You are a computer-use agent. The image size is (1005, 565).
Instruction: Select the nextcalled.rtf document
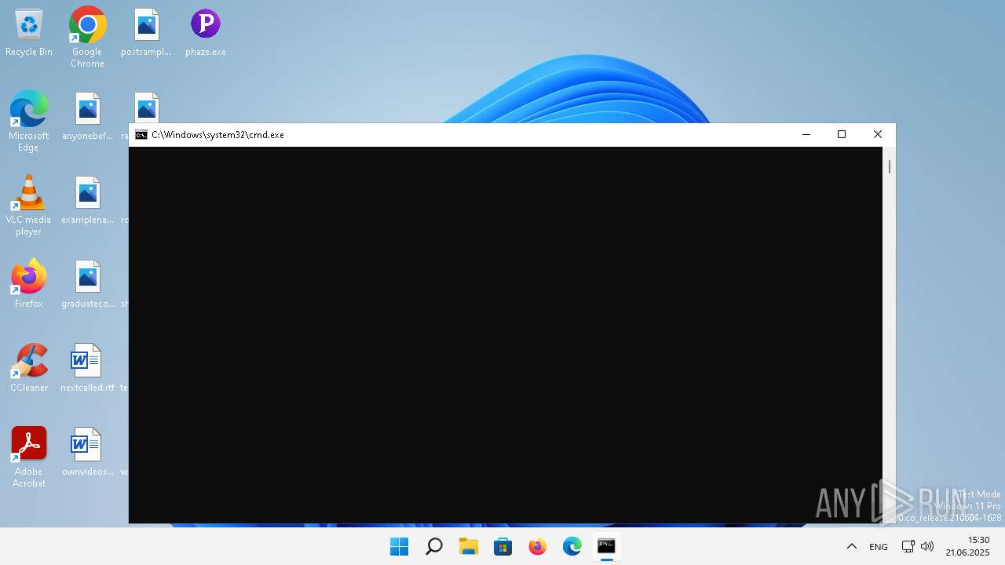pyautogui.click(x=87, y=369)
